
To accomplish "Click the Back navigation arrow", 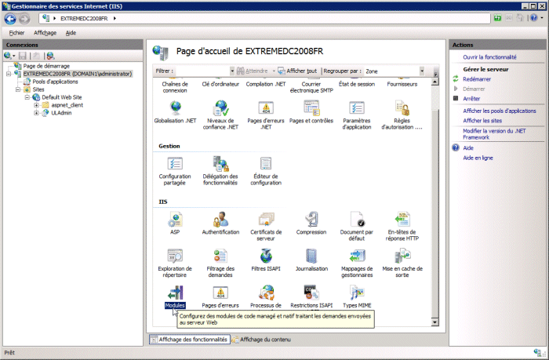I will pyautogui.click(x=10, y=19).
